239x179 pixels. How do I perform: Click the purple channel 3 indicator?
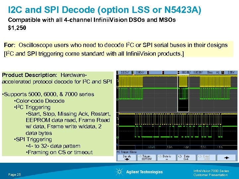pos(148,73)
